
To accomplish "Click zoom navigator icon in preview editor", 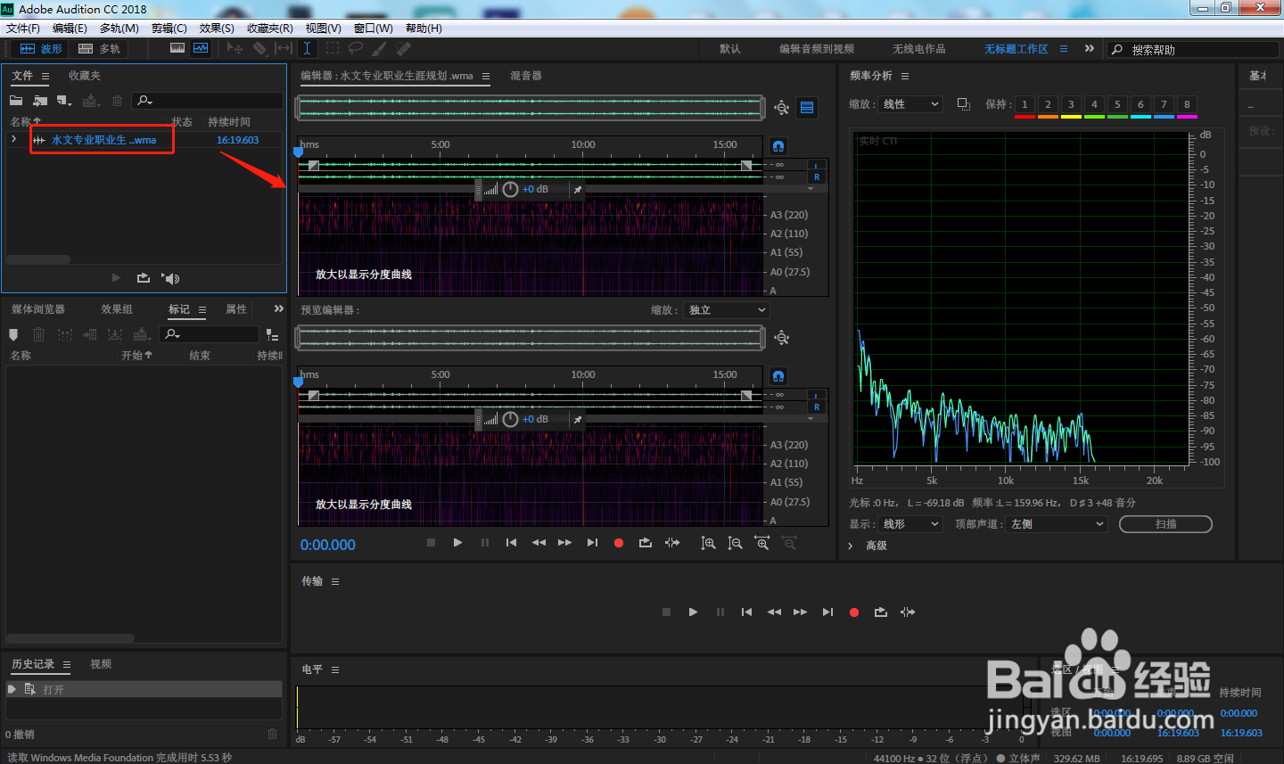I will [782, 338].
